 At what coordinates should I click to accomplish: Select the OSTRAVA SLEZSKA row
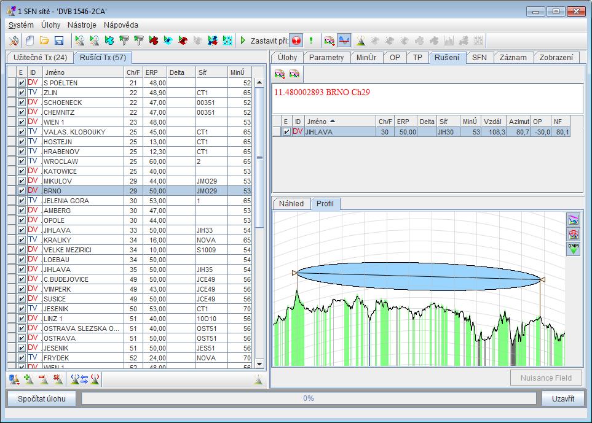(x=129, y=328)
